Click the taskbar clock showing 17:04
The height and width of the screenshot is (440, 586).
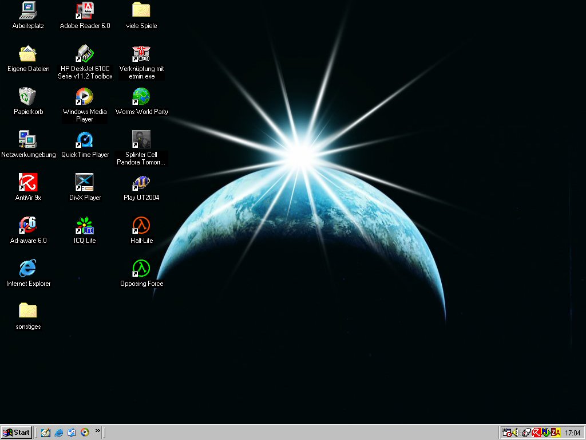pos(572,433)
